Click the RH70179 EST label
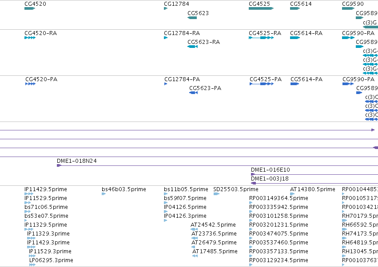 [360, 216]
